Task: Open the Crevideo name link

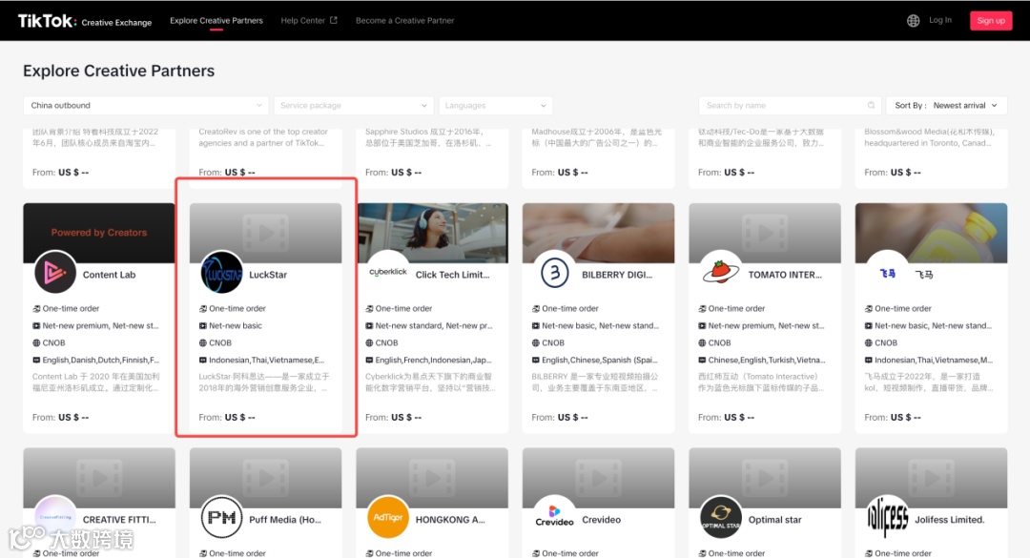Action: click(601, 519)
